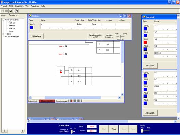Collapse the Global variables tree node
This screenshot has width=180, height=135.
tap(3, 20)
